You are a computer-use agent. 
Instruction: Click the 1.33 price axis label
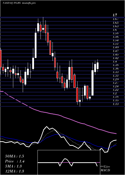pos(115,72)
